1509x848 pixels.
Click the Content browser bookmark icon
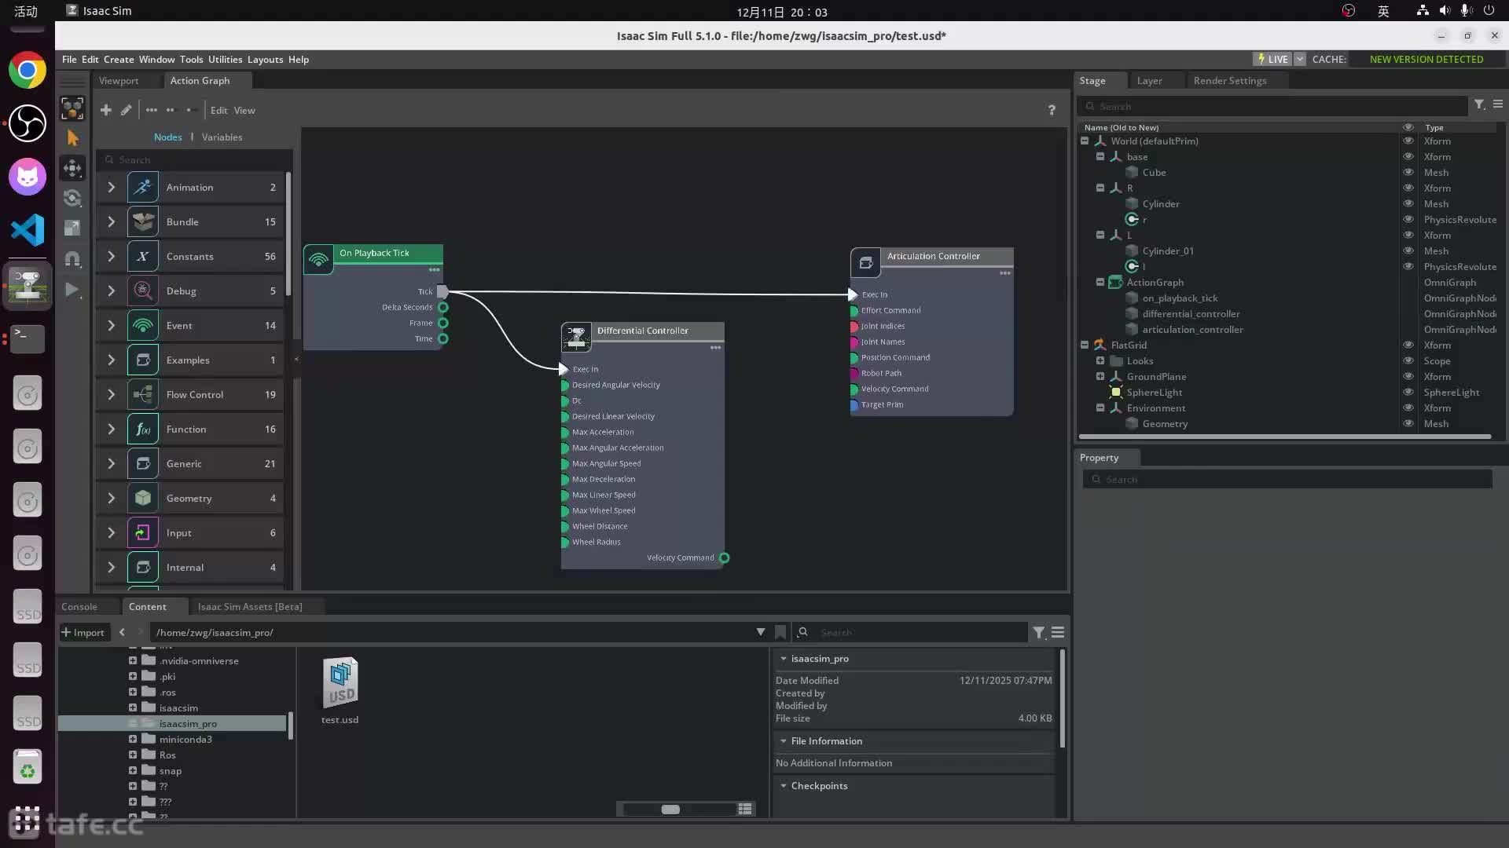[780, 632]
